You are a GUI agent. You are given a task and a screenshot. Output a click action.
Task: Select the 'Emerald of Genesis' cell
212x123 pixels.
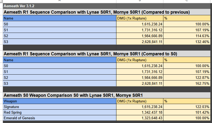click(x=60, y=118)
